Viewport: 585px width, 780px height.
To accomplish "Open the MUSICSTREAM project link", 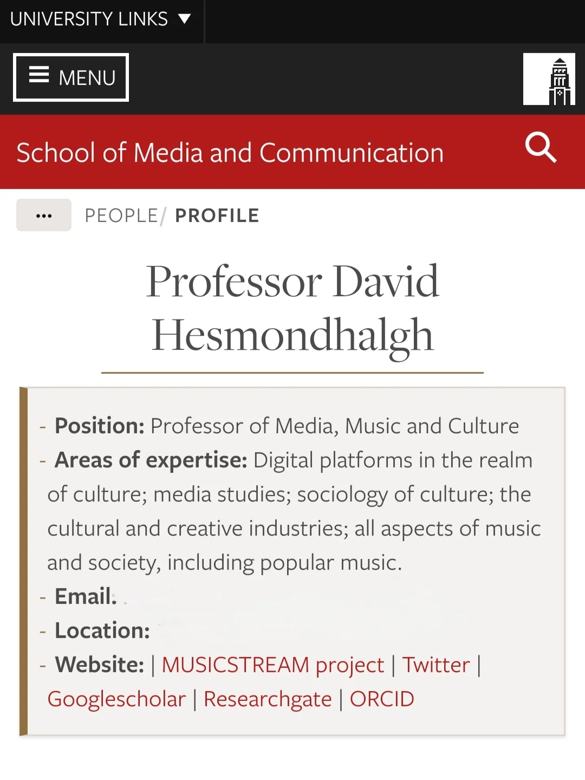I will (x=272, y=665).
